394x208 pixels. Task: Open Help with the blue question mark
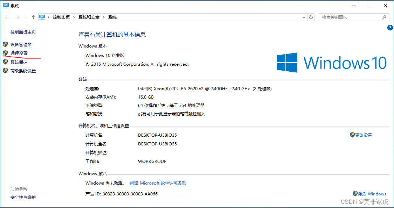[390, 28]
